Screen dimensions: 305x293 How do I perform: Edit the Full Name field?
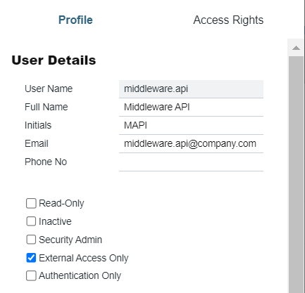191,108
